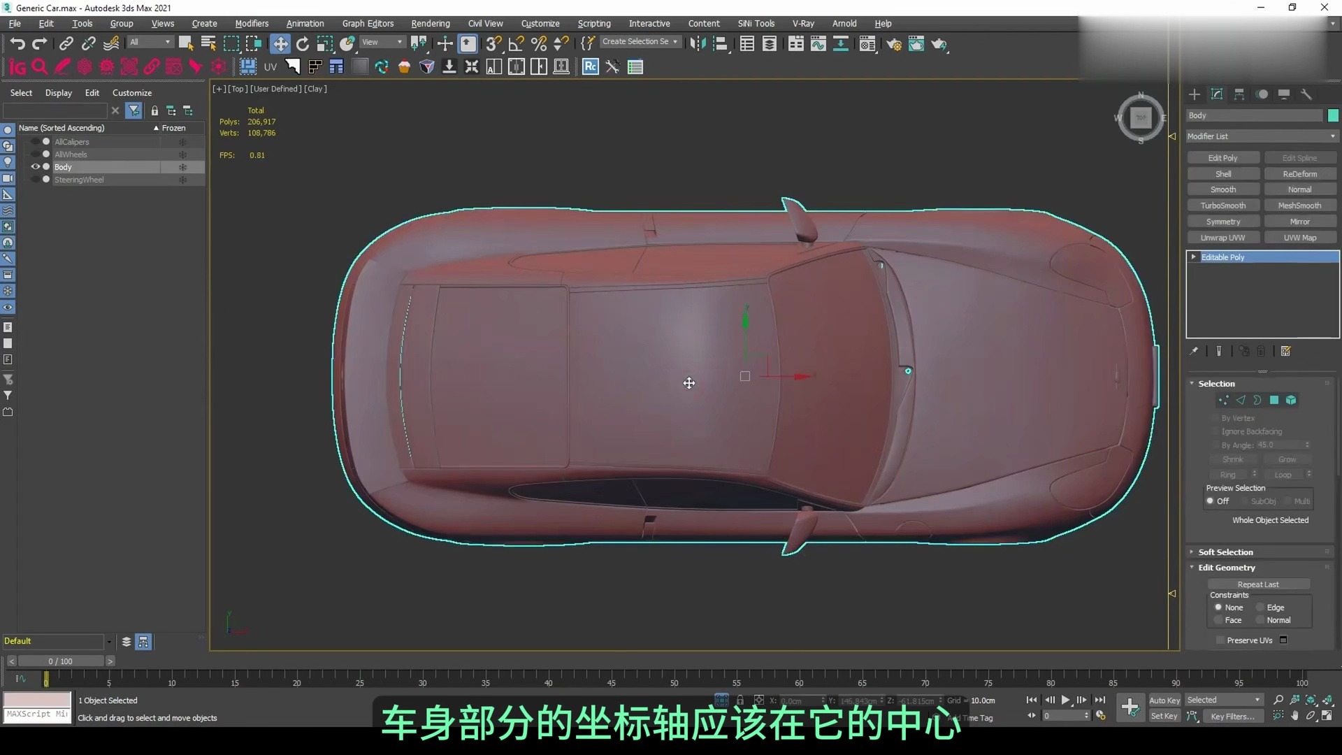Screen dimensions: 1342x755
Task: Play the animation
Action: [x=1065, y=700]
